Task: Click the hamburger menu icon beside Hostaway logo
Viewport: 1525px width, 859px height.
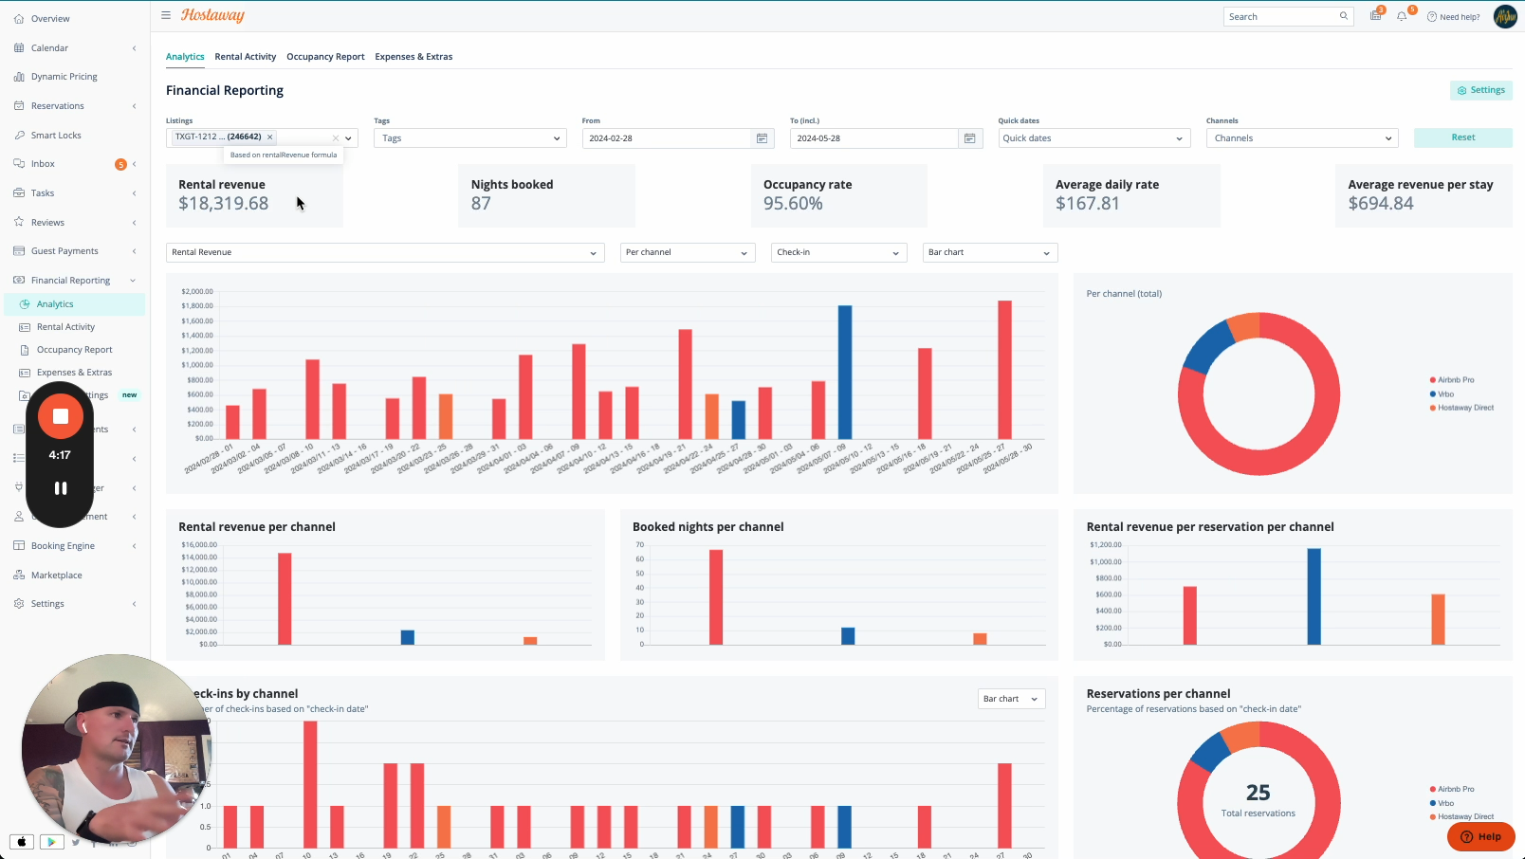Action: coord(166,15)
